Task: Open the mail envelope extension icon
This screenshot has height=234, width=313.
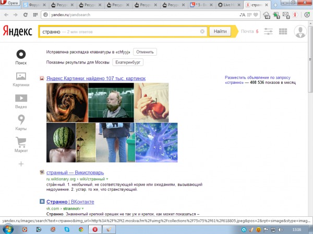Action: tap(286, 15)
